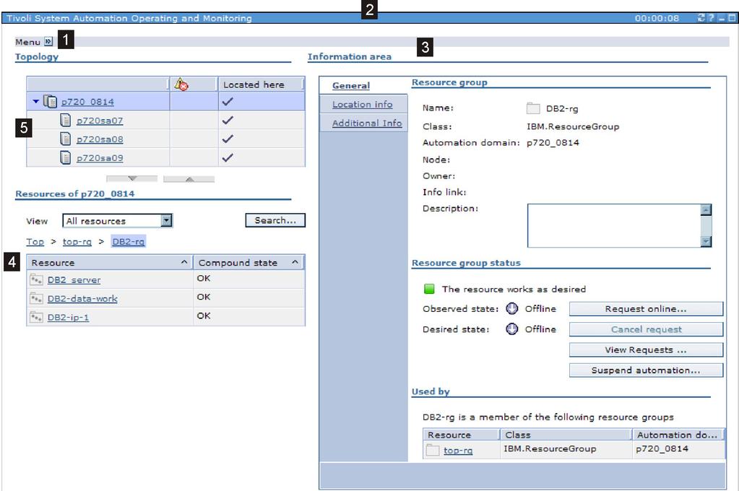Screen dimensions: 739x491
Task: Click the OK state of DB2-data-work
Action: (204, 297)
